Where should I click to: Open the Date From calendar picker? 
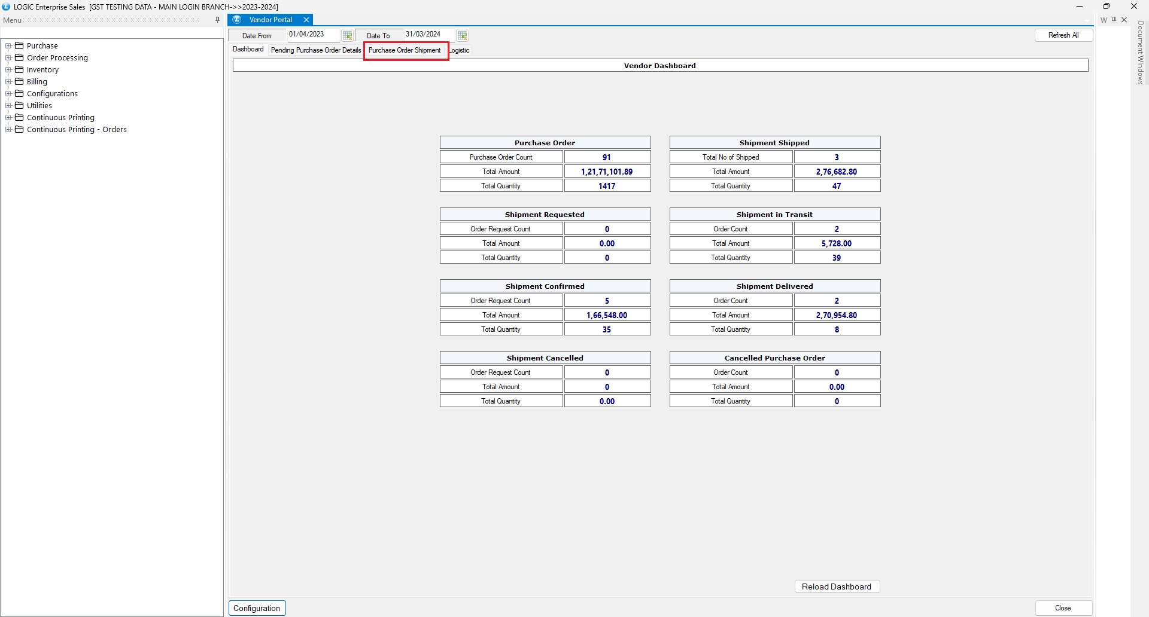(x=347, y=35)
